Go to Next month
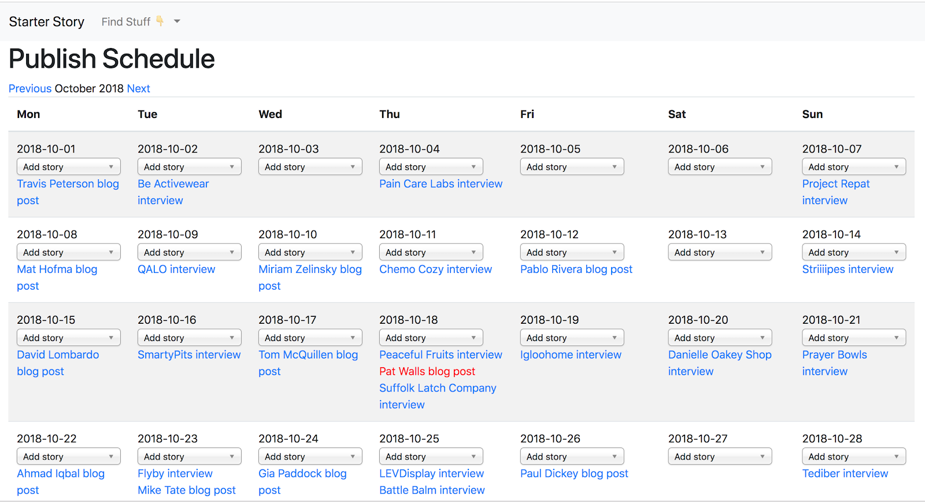This screenshot has height=503, width=925. pyautogui.click(x=139, y=88)
